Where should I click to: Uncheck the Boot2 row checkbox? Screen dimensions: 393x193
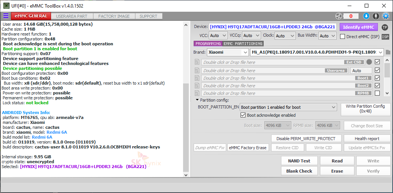click(377, 85)
